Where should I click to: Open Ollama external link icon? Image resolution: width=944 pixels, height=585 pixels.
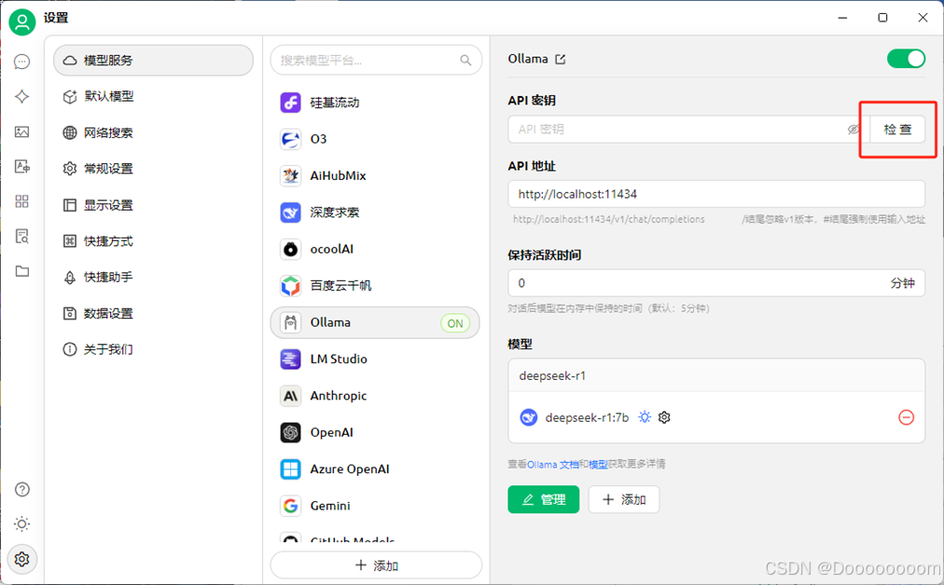(561, 59)
